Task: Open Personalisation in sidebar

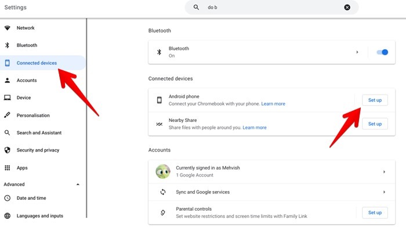Action: [33, 115]
